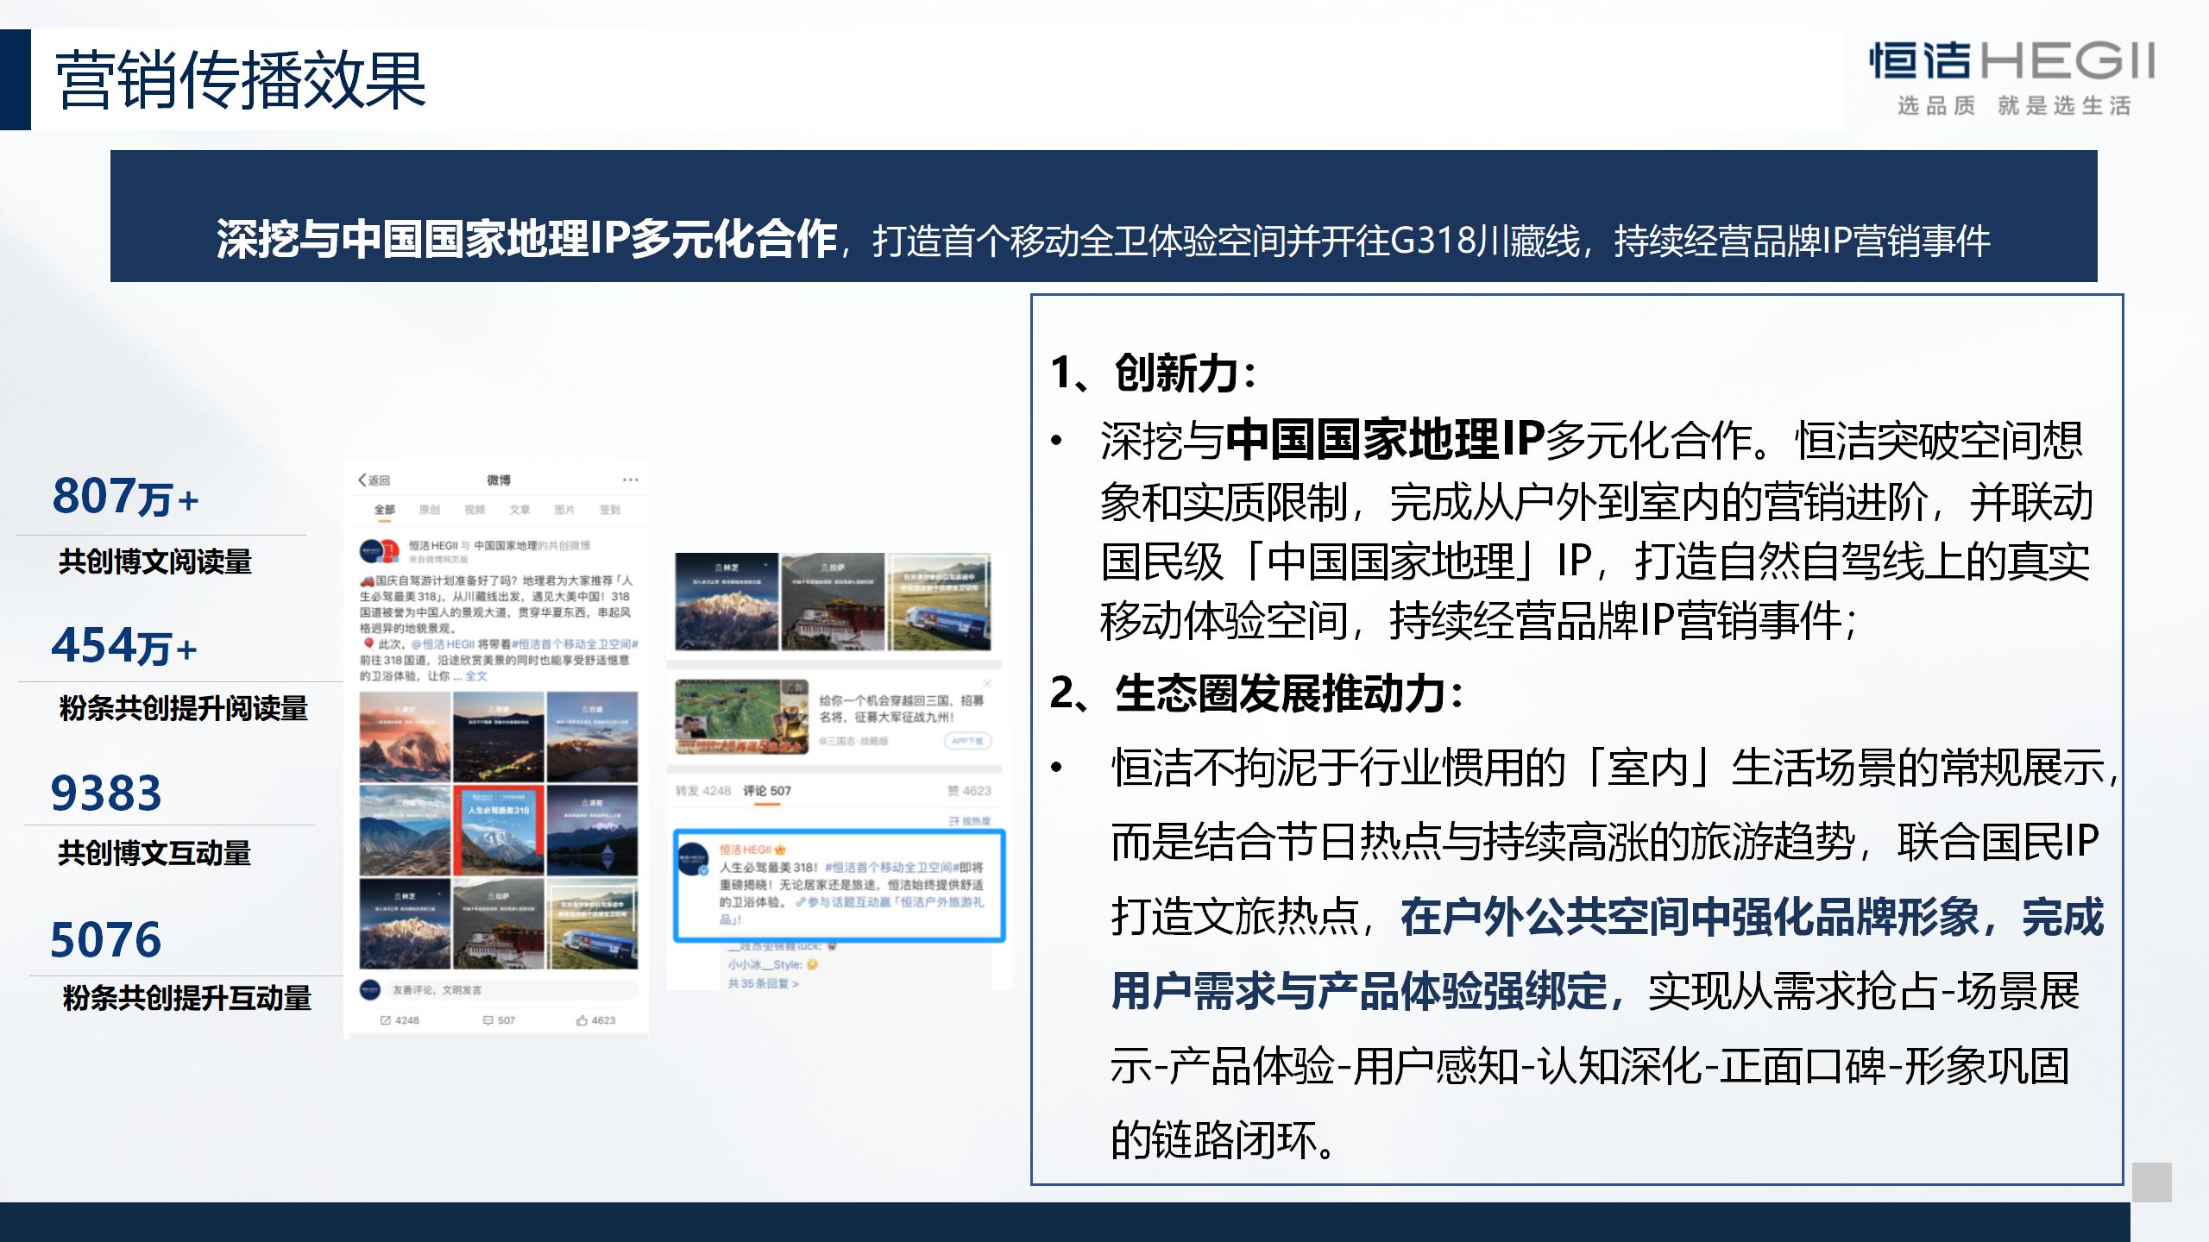The width and height of the screenshot is (2209, 1242).
Task: Open the 全文 full-text link in the post
Action: click(476, 676)
